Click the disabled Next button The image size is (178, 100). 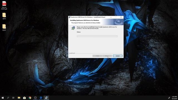coord(107,56)
